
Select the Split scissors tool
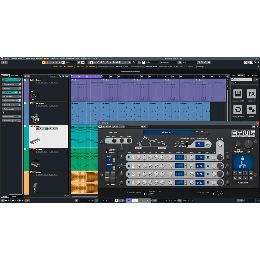click(x=104, y=62)
